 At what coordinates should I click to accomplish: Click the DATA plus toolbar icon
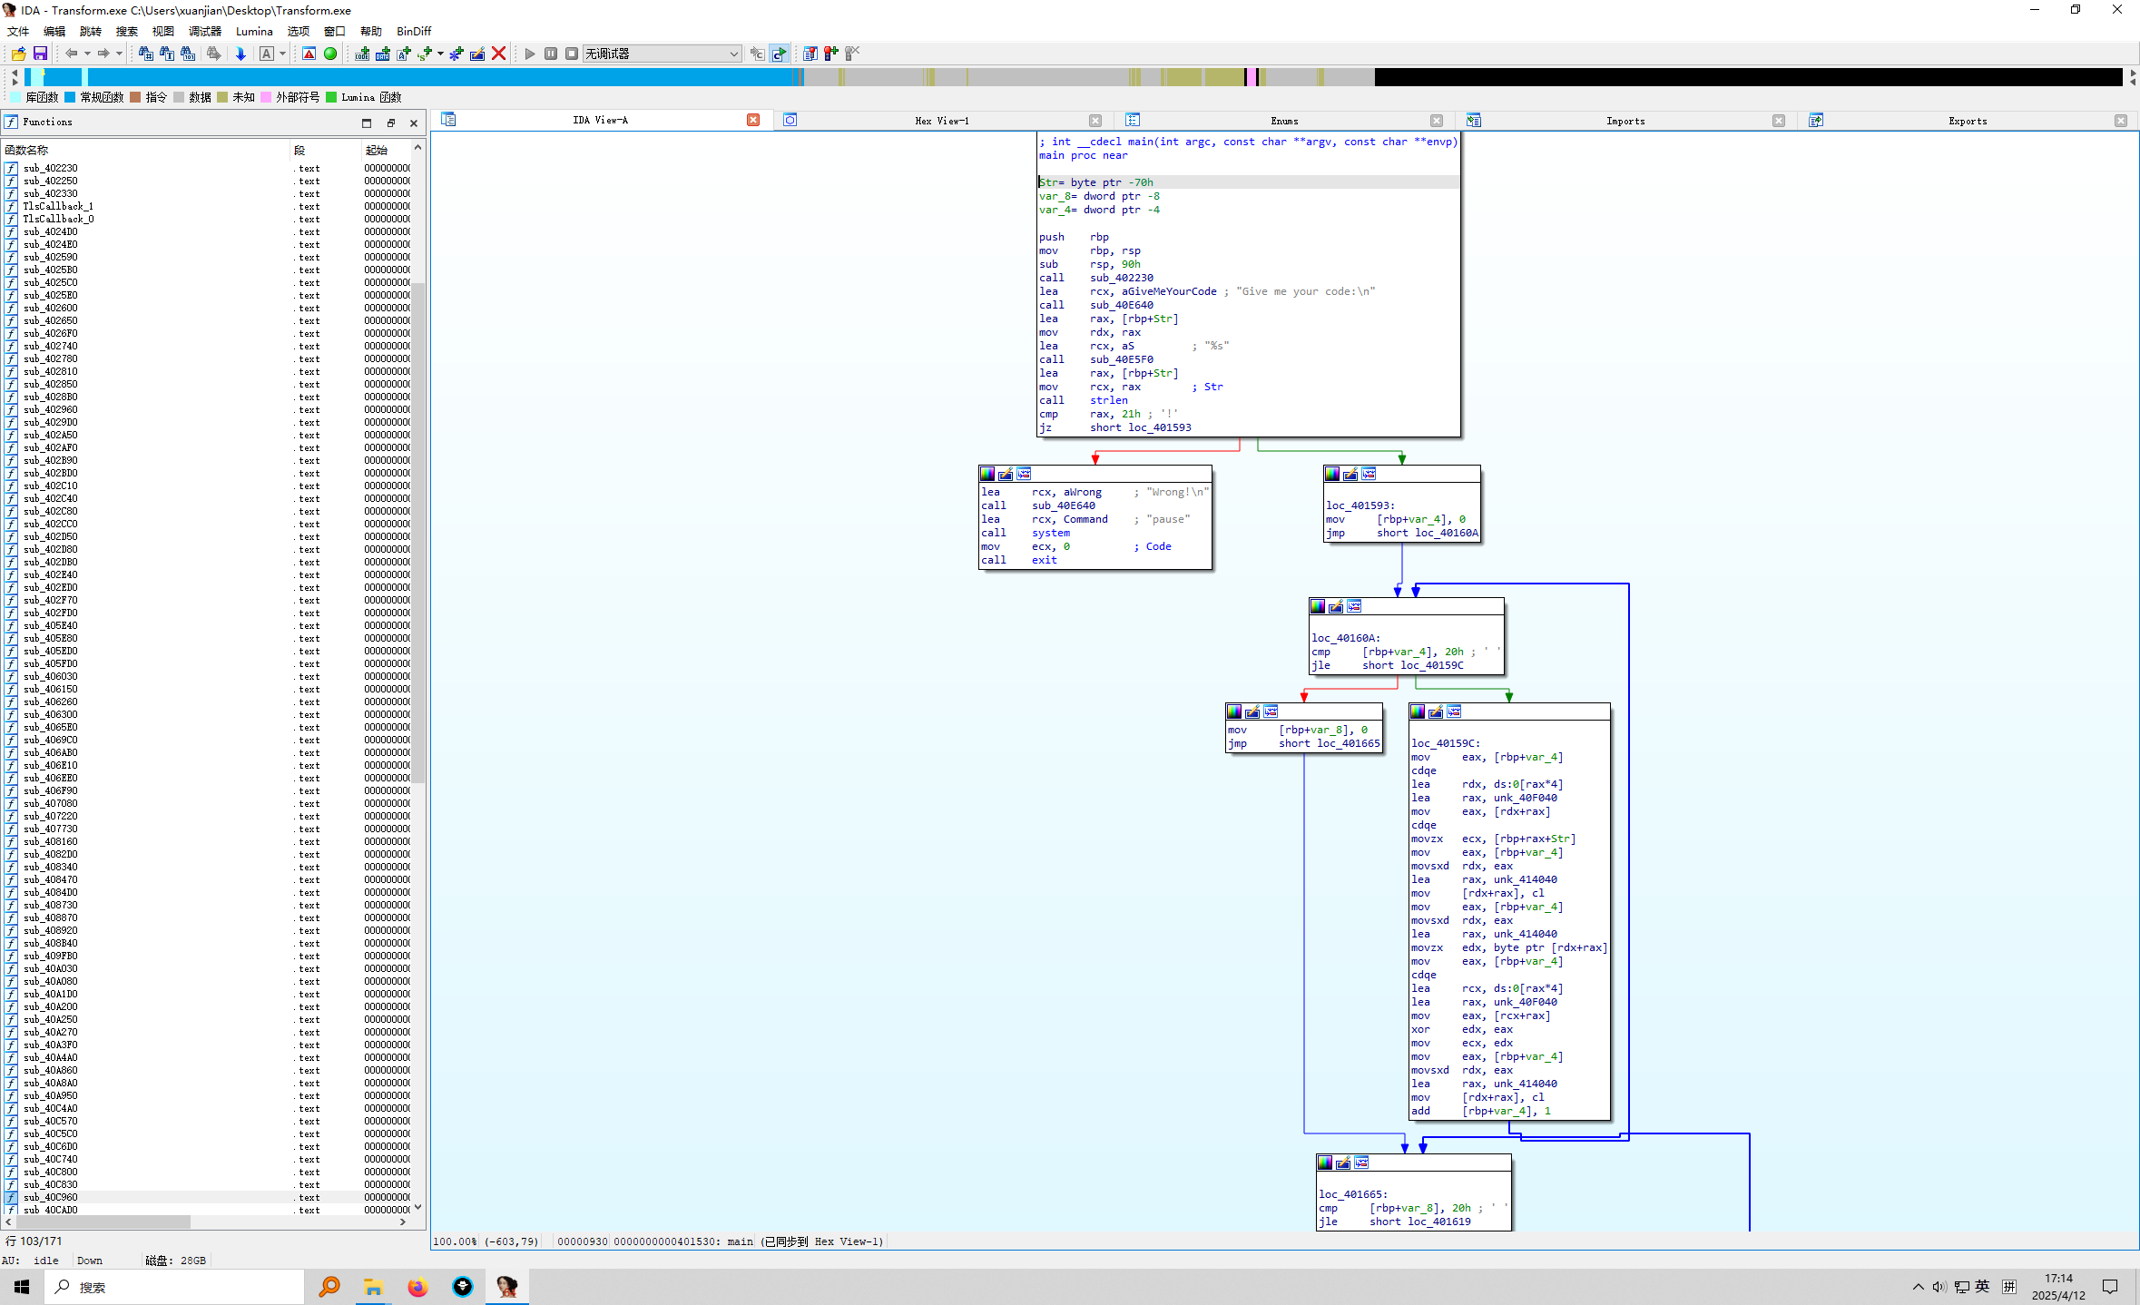(382, 54)
